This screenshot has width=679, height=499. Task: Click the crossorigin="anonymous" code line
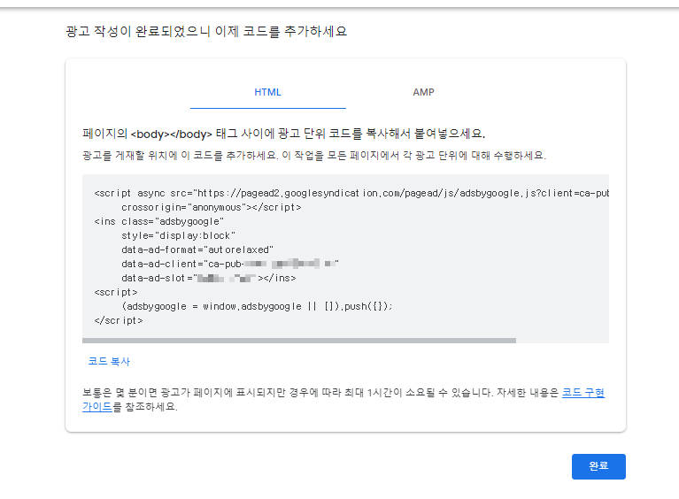pos(212,207)
